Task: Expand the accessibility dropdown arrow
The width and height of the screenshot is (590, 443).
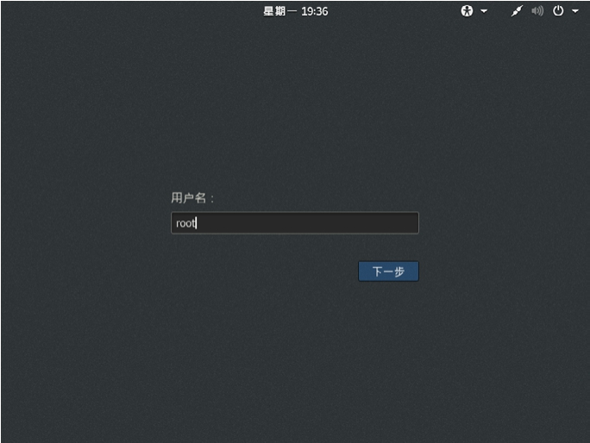Action: pyautogui.click(x=484, y=11)
